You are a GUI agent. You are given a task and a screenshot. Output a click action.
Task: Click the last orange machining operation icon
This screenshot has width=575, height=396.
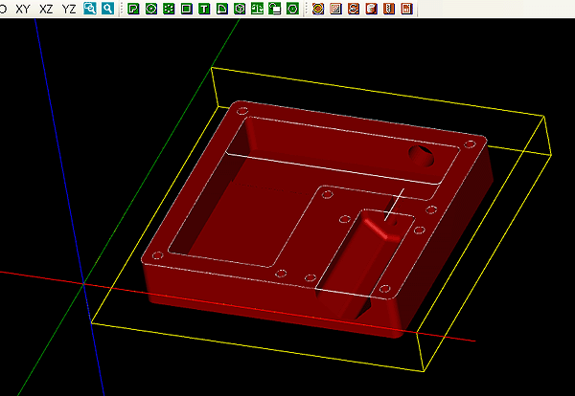coord(406,9)
